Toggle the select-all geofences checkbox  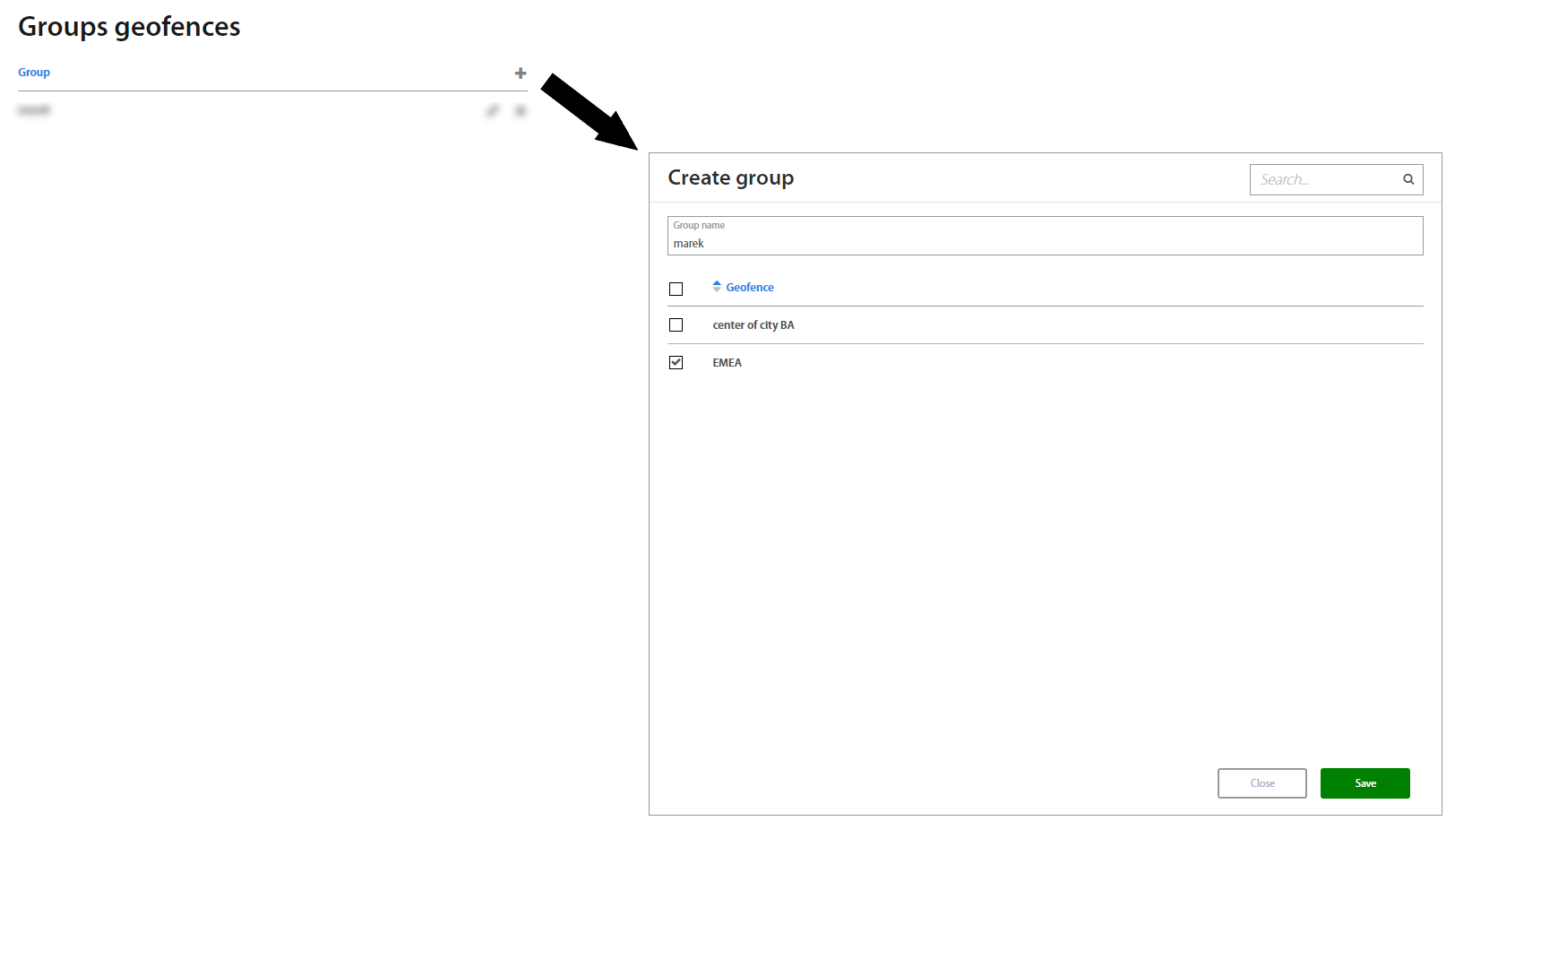(x=676, y=289)
